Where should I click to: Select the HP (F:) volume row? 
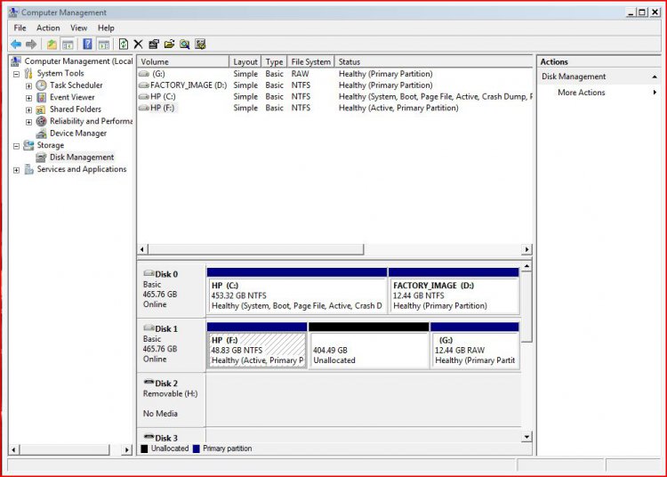pos(334,108)
